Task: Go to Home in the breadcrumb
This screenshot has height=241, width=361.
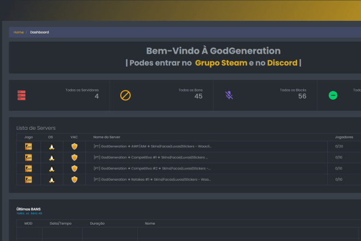Action: 19,32
